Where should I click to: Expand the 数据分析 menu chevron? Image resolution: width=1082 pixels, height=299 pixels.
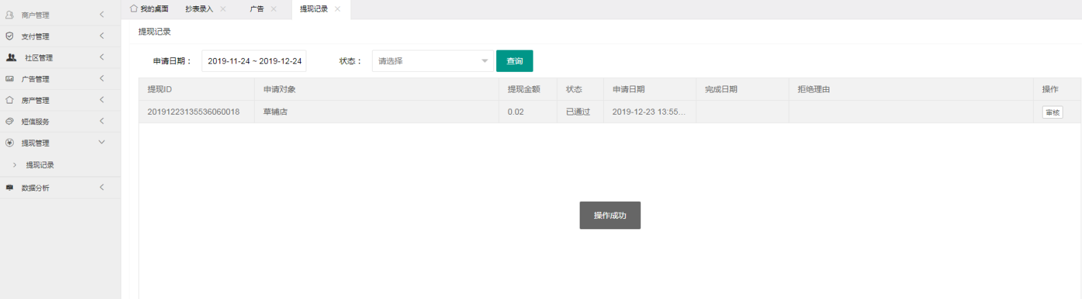pyautogui.click(x=101, y=188)
